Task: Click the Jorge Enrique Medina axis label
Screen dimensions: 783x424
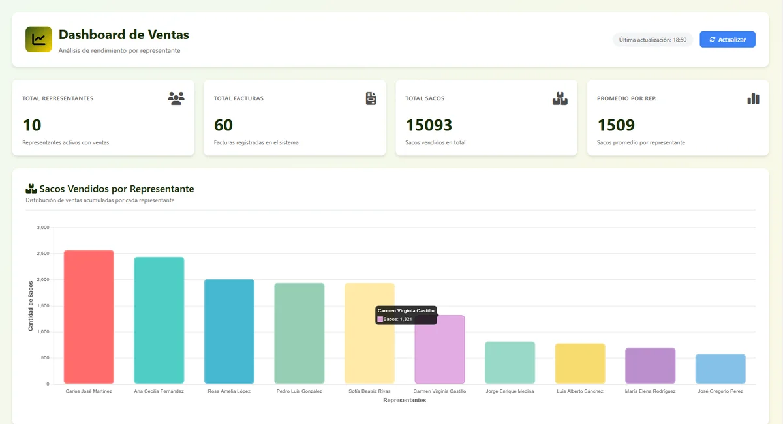Action: click(510, 391)
